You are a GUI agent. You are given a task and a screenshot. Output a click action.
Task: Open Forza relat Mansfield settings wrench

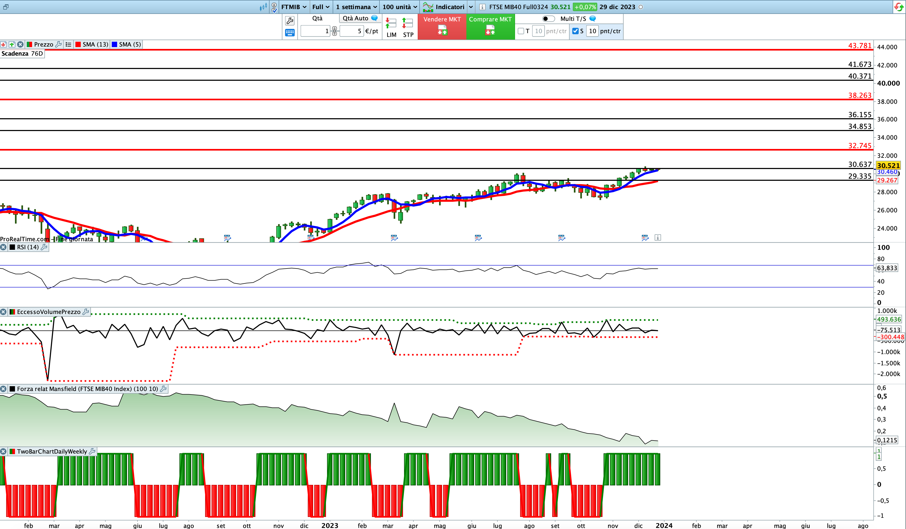(163, 389)
